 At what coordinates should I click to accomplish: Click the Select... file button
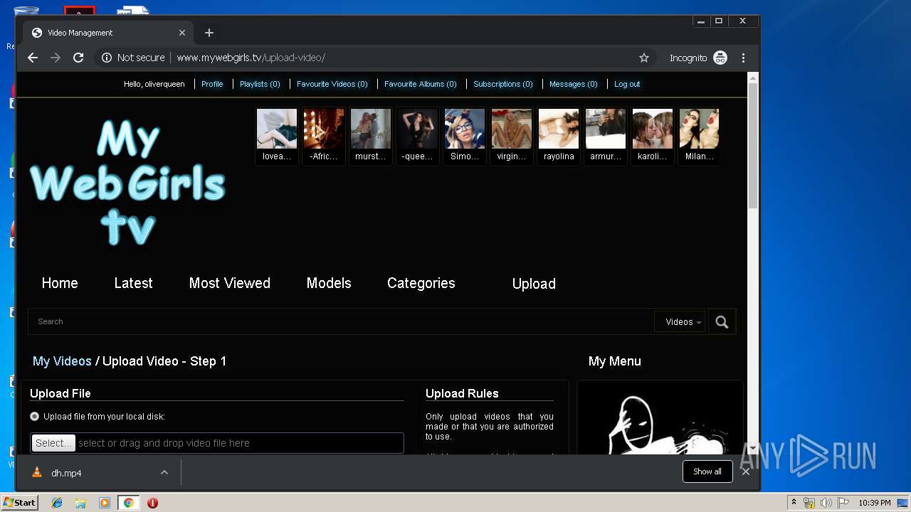tap(53, 443)
